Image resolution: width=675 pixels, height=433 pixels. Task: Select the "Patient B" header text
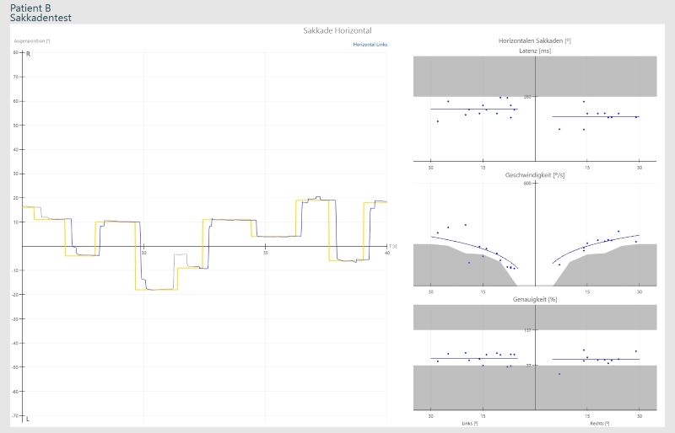30,8
